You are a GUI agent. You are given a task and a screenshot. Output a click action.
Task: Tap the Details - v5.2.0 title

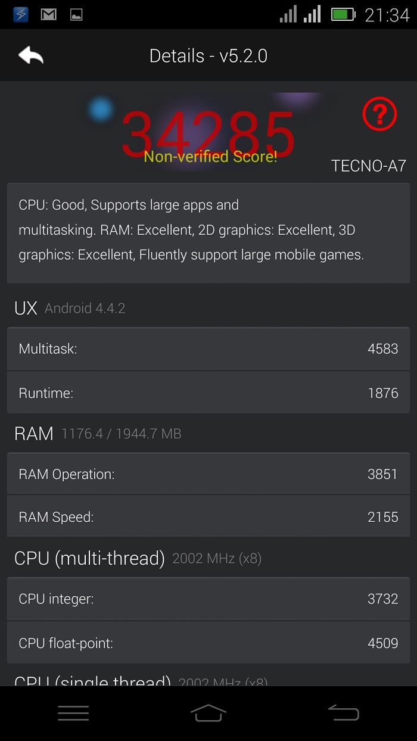click(208, 56)
